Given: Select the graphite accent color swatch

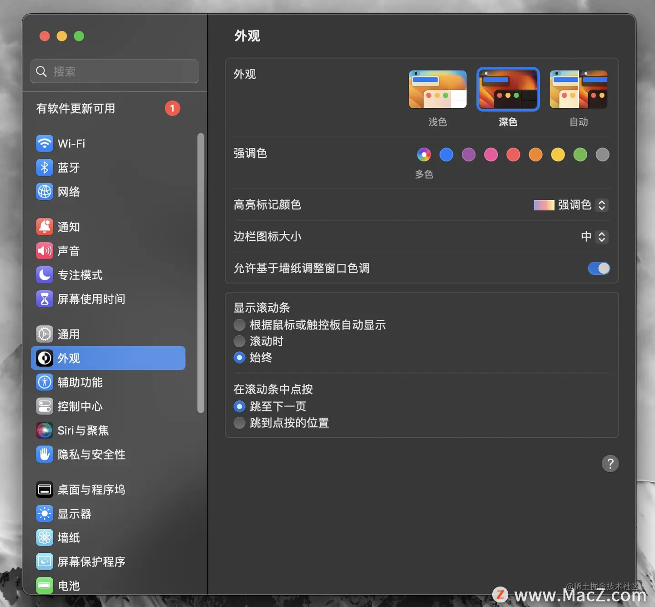Looking at the screenshot, I should pyautogui.click(x=602, y=155).
